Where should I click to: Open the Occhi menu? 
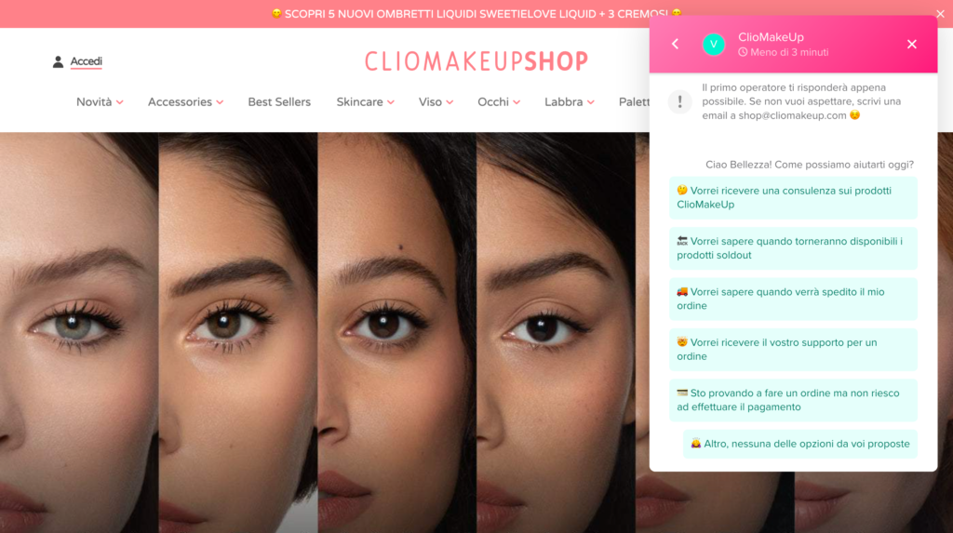[x=499, y=102]
